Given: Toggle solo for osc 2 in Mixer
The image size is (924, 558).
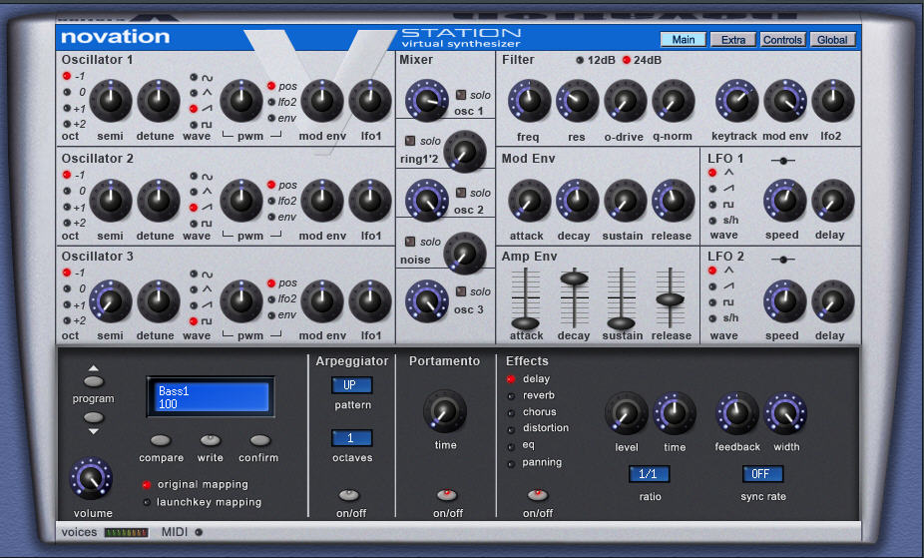Looking at the screenshot, I should [461, 193].
